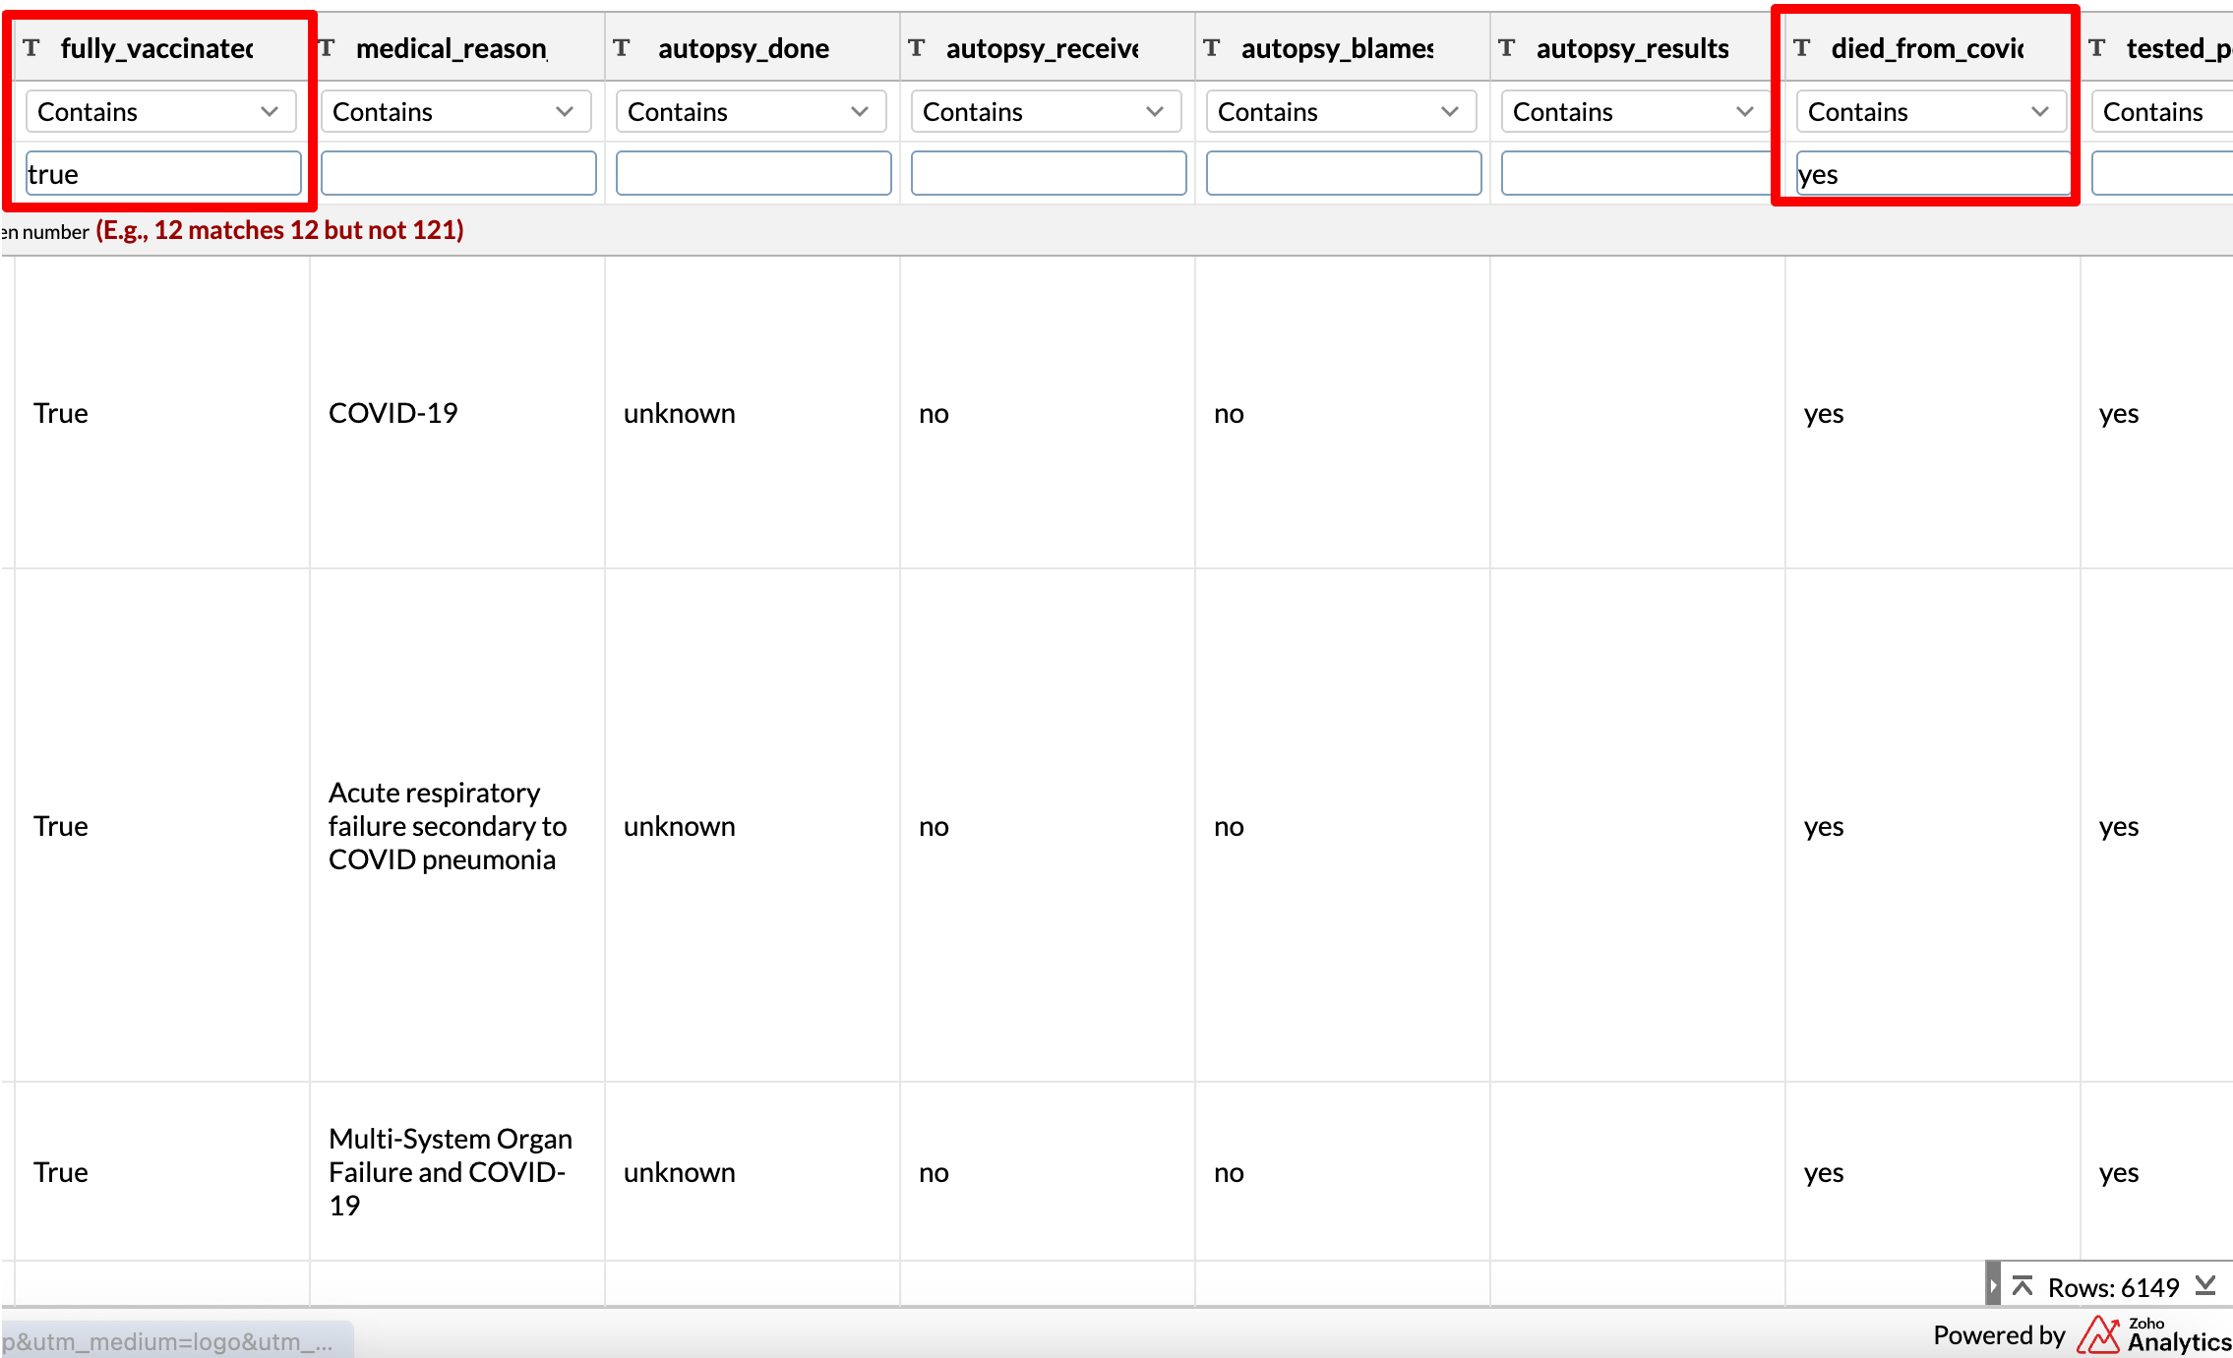The image size is (2233, 1358).
Task: Click text-type icon of the fully_vaccinated column
Action: 31,48
